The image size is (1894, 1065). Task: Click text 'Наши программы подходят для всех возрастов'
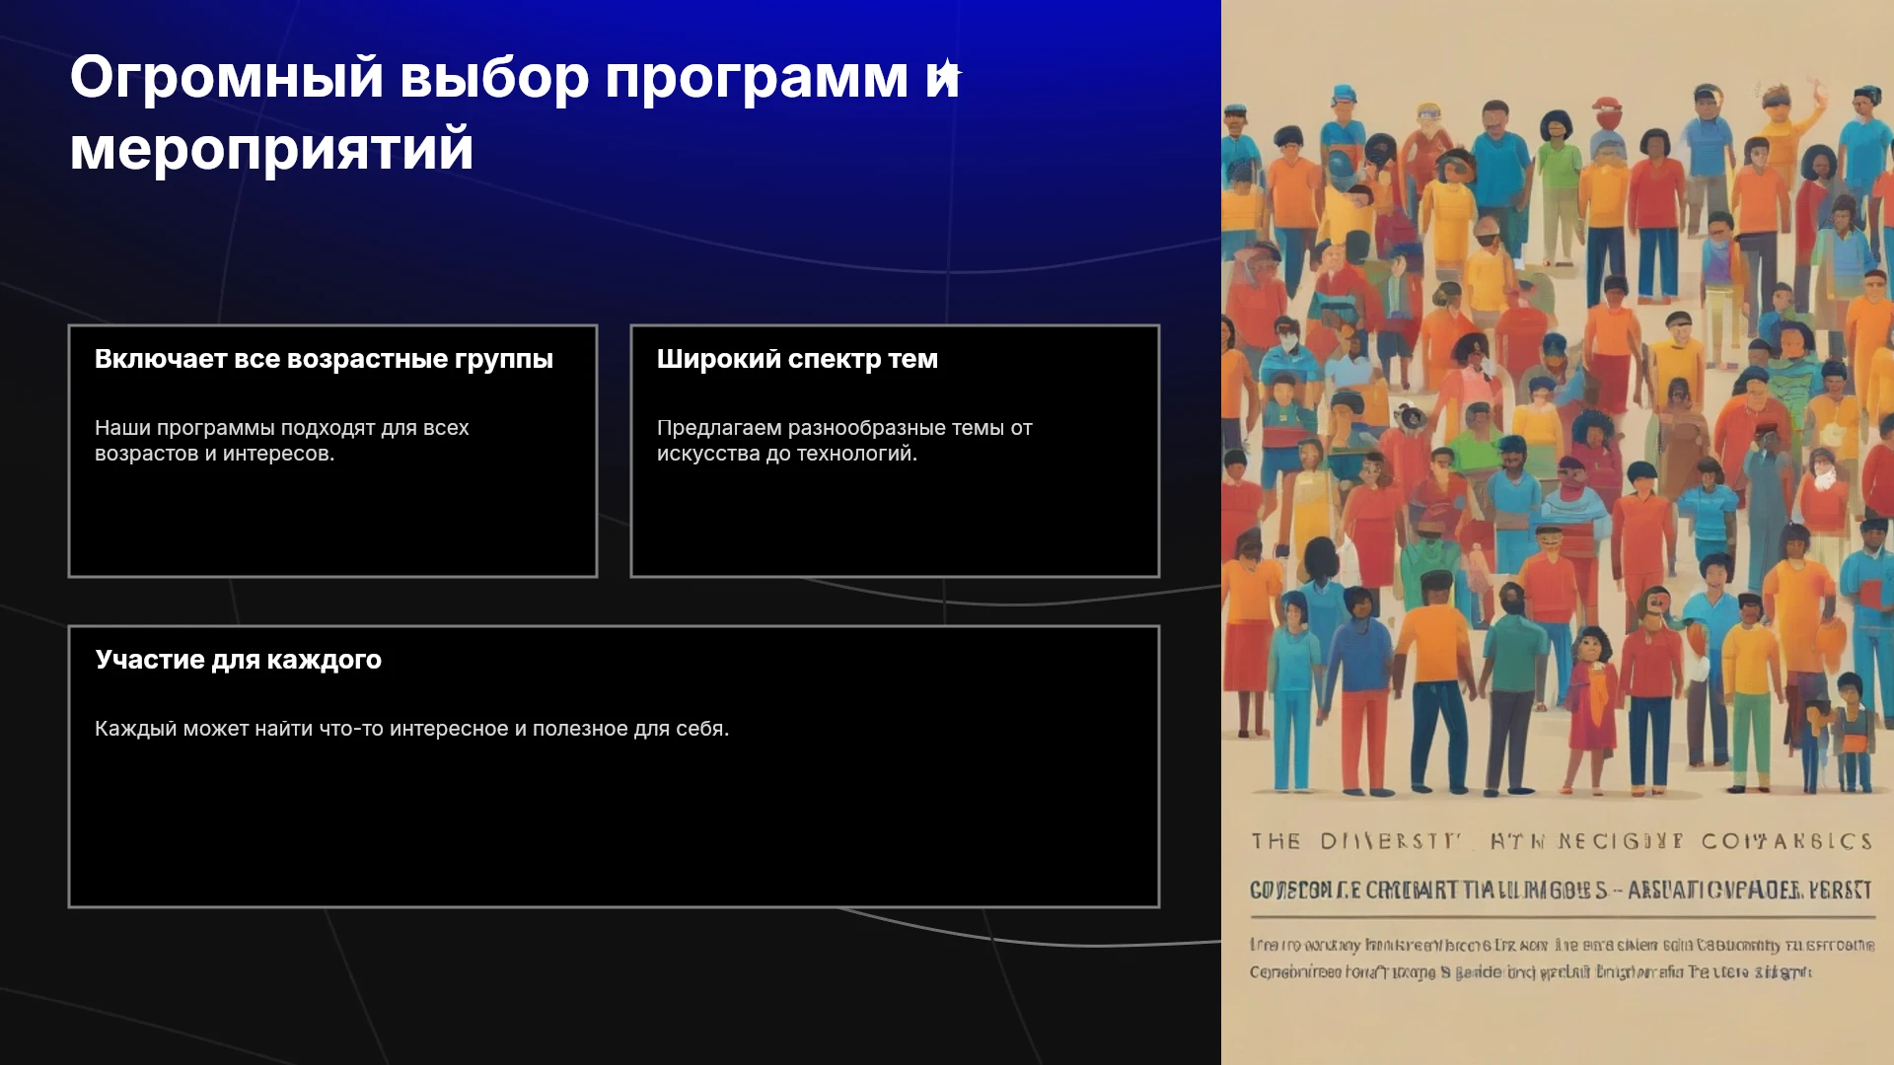282,441
